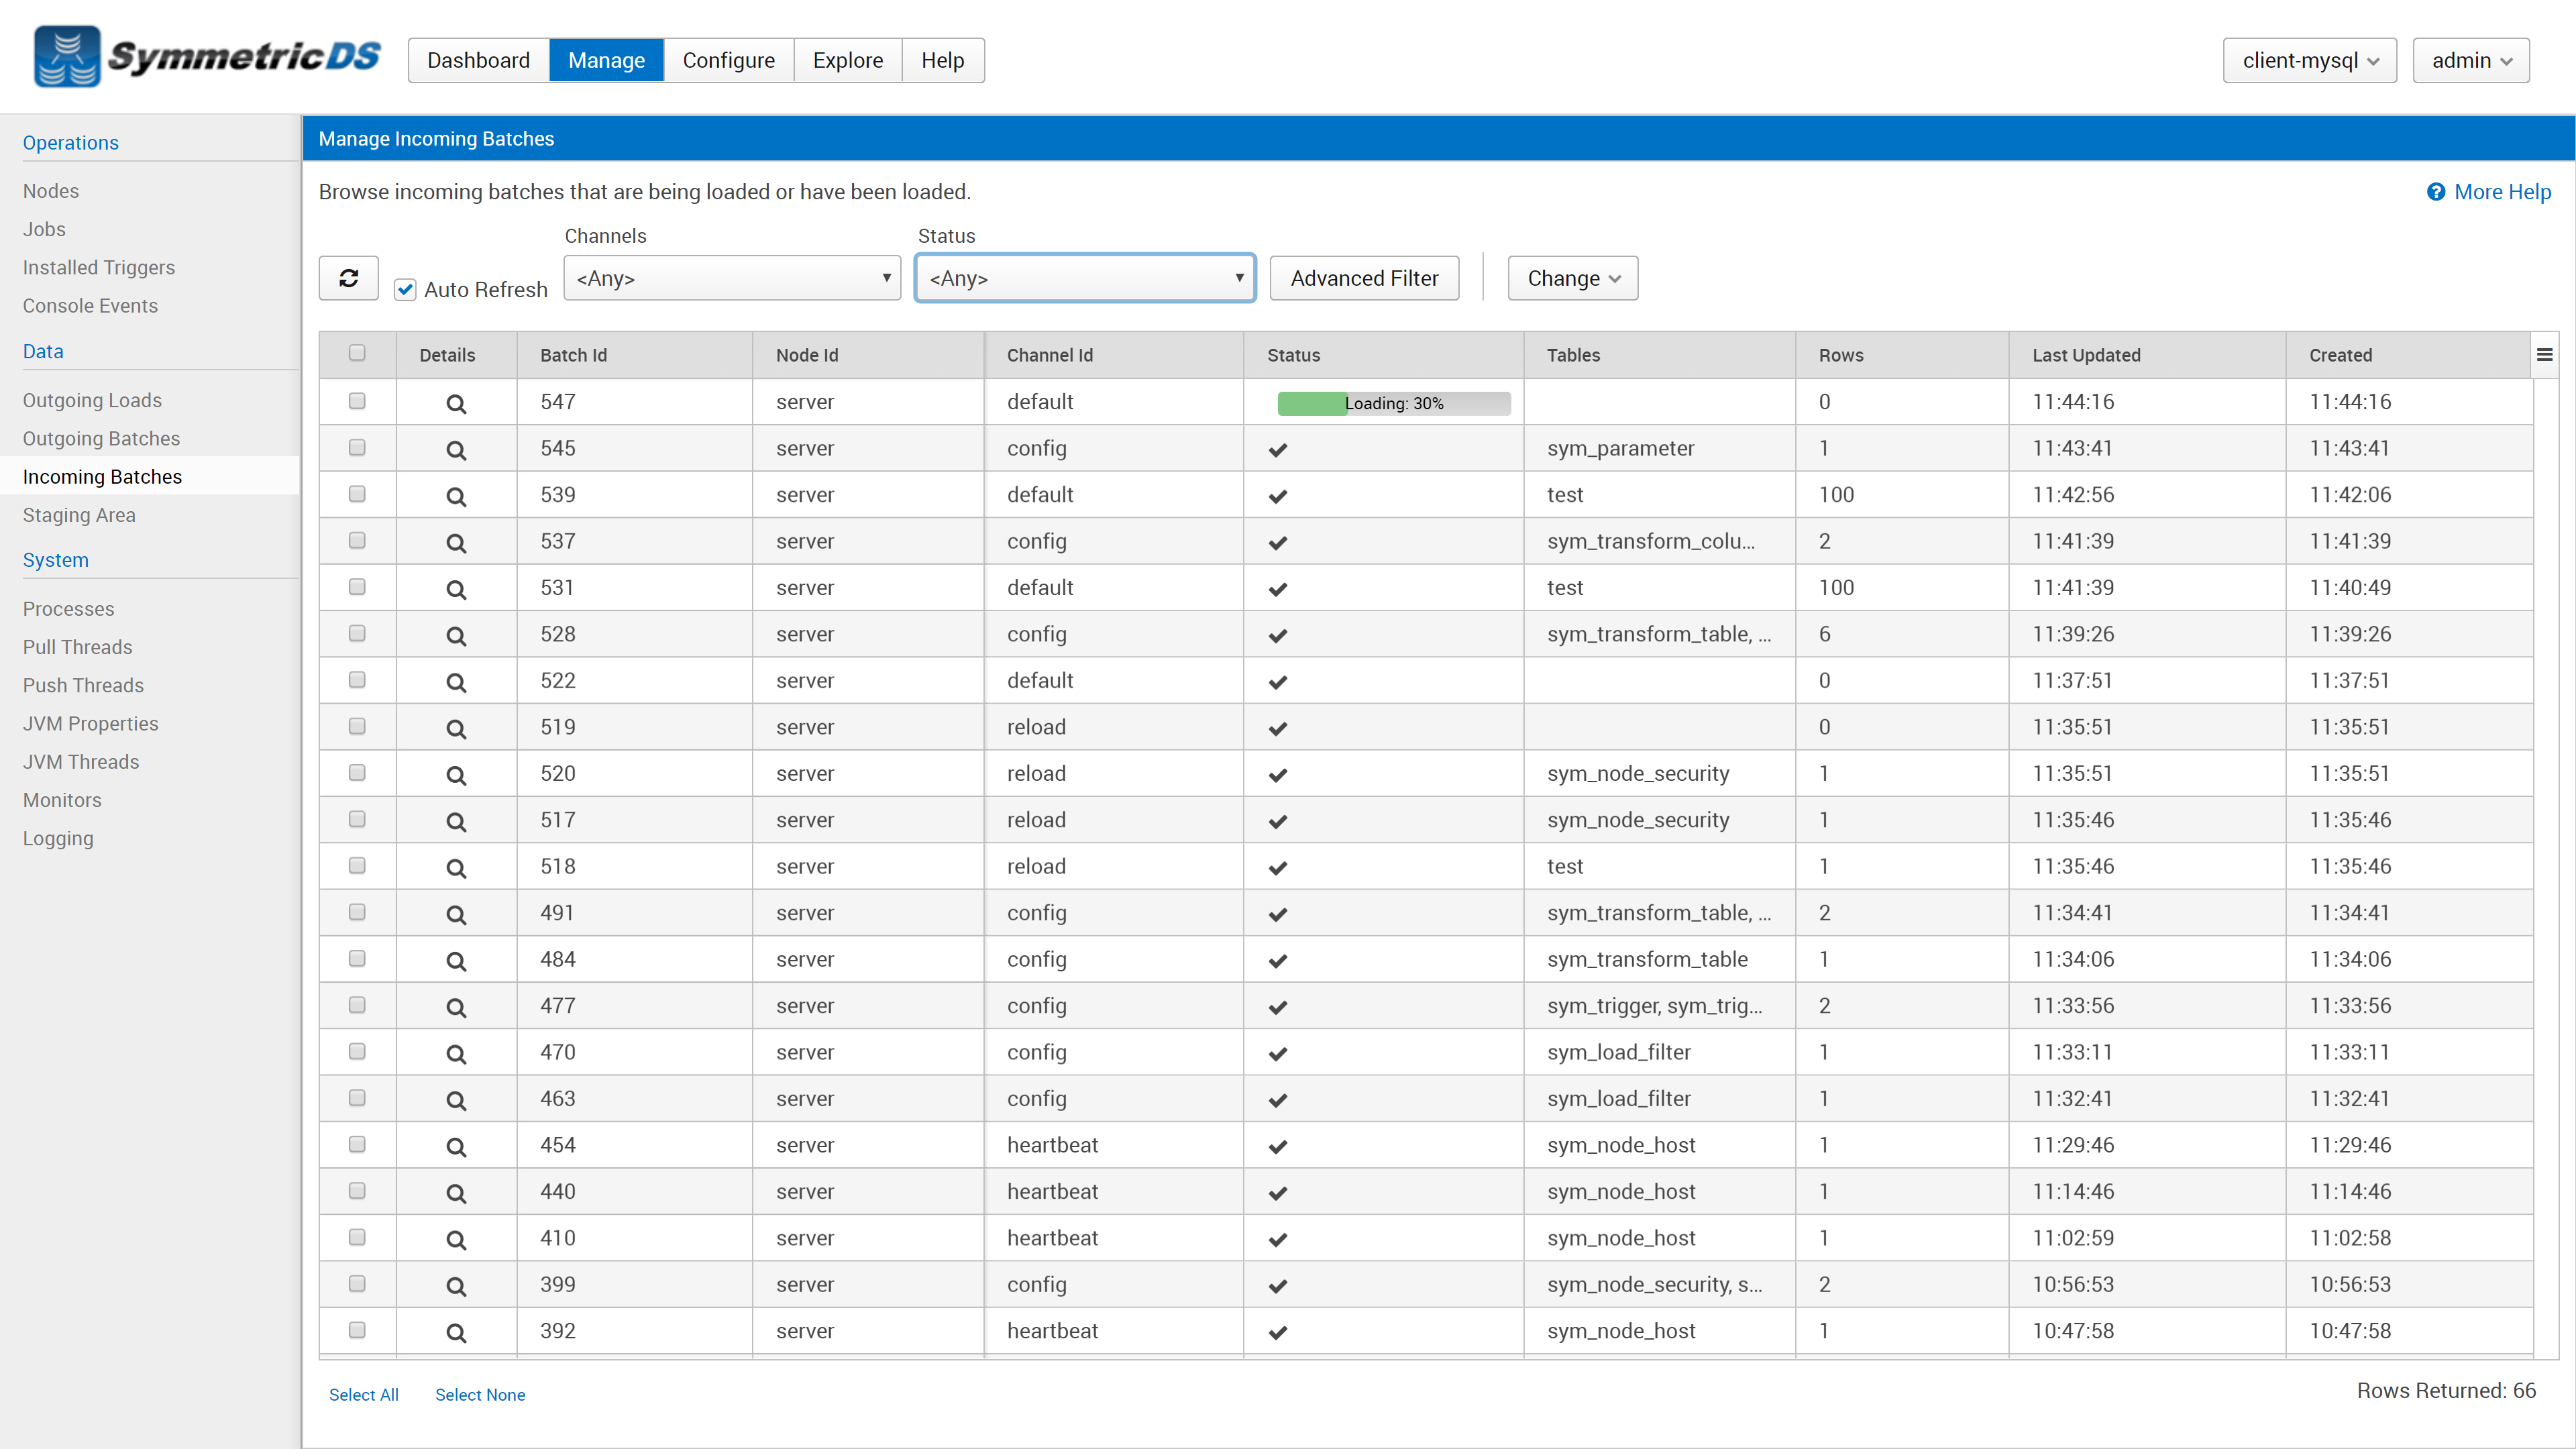
Task: Check the box for batch 454
Action: pyautogui.click(x=357, y=1144)
